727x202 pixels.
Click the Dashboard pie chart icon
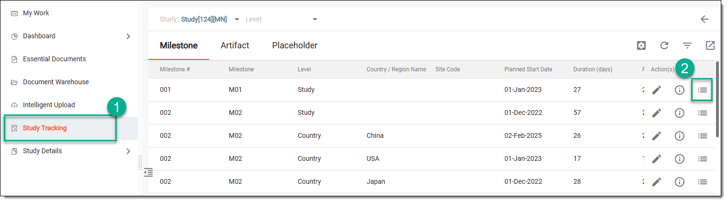[14, 36]
